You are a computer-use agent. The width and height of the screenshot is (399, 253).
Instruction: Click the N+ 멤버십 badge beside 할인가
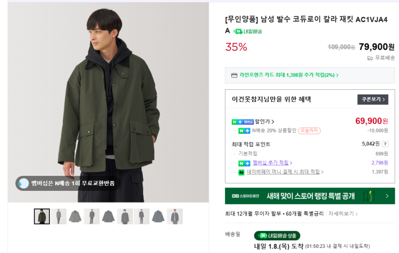243,122
